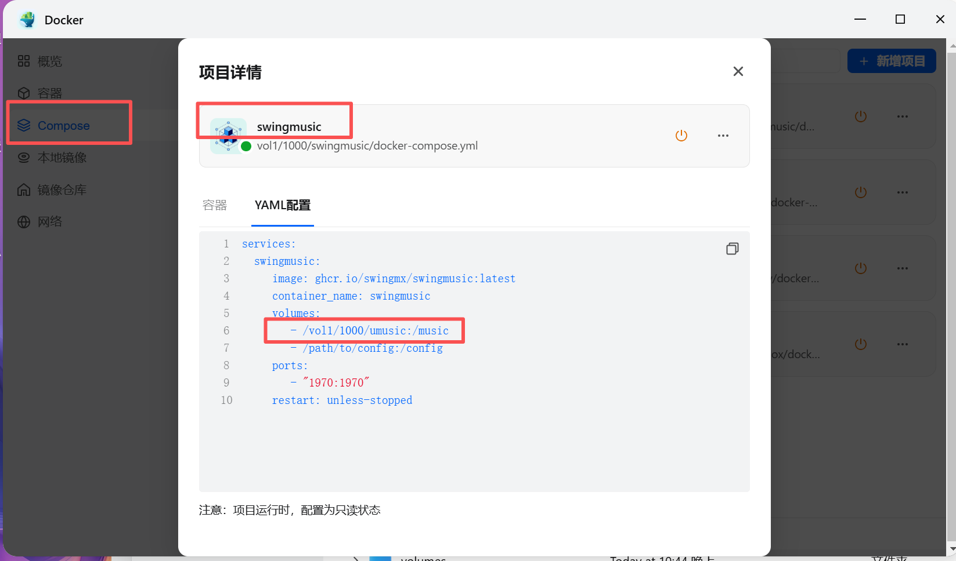Image resolution: width=956 pixels, height=561 pixels.
Task: Open the swingmusic more options menu
Action: 723,136
